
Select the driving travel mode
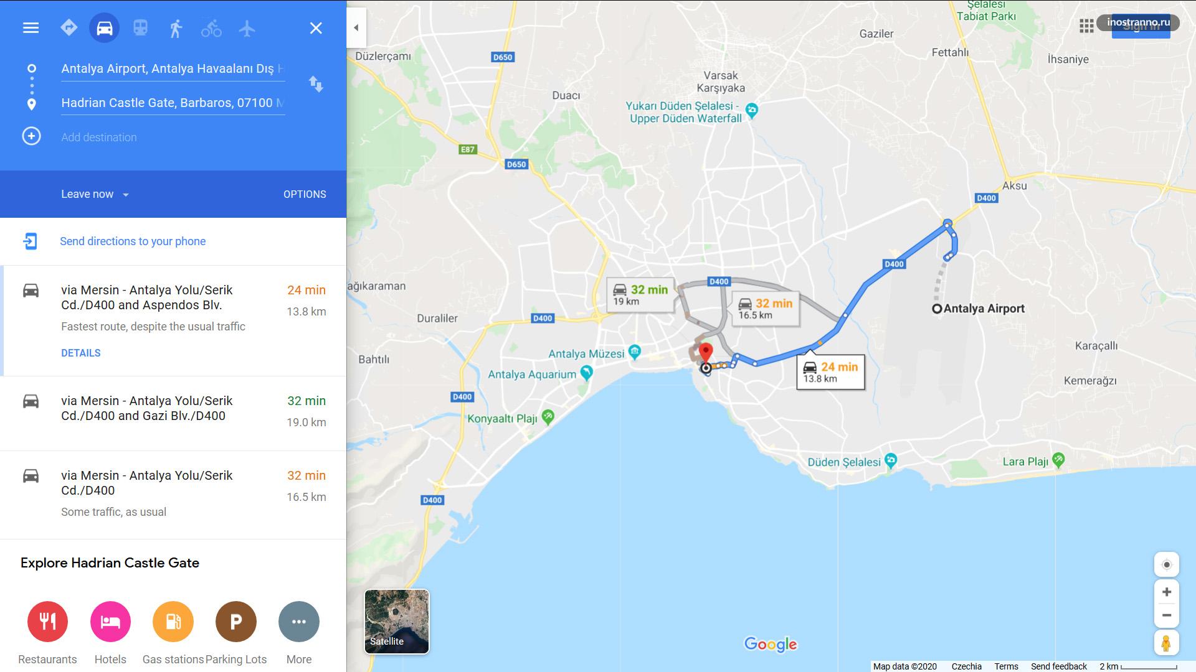pos(104,28)
